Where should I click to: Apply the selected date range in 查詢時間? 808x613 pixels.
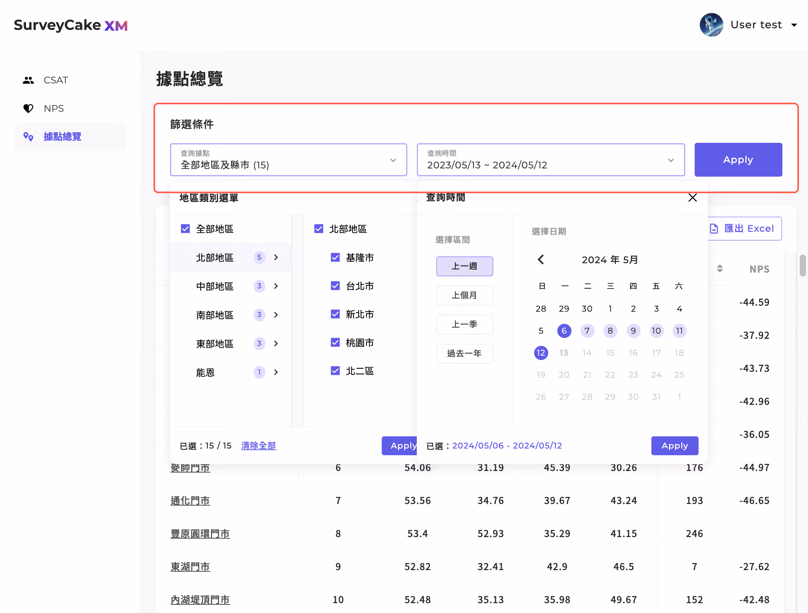(x=675, y=446)
